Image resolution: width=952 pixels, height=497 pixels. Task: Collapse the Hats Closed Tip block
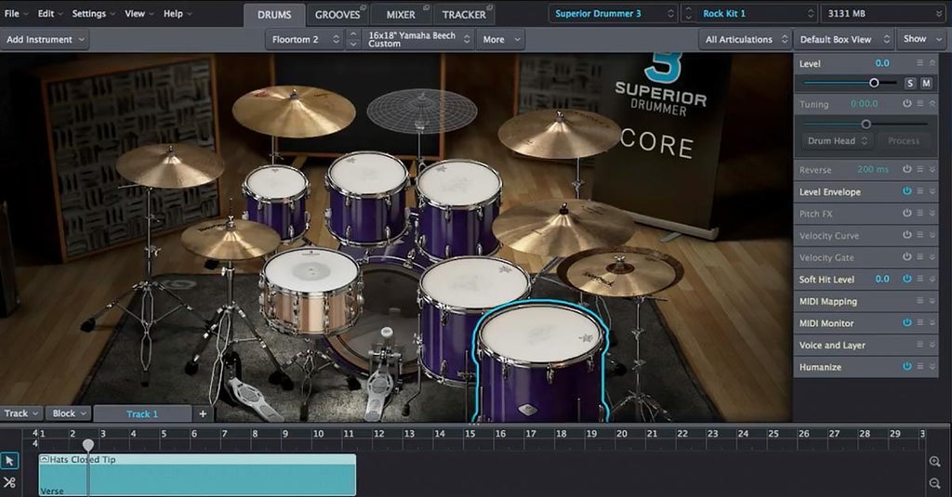click(45, 460)
